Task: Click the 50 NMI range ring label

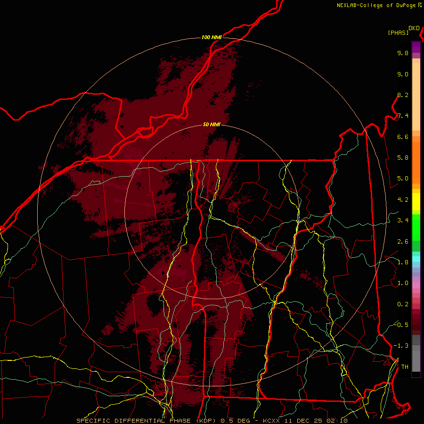Action: tap(212, 125)
